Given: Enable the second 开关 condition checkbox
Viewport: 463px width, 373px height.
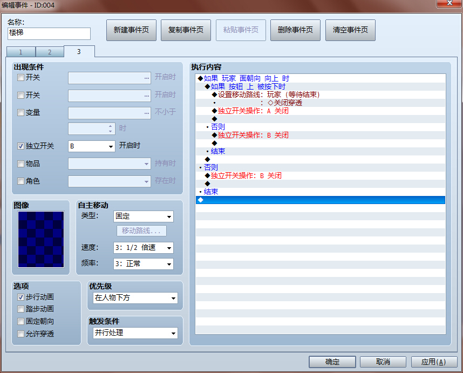Looking at the screenshot, I should click(x=21, y=95).
